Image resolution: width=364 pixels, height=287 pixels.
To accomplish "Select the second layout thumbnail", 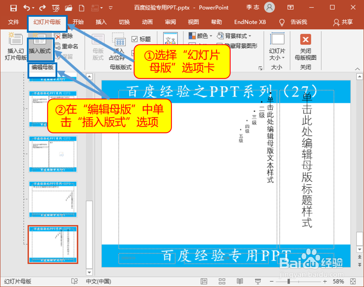I will (x=53, y=109).
